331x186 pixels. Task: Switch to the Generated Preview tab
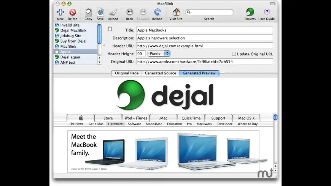199,73
